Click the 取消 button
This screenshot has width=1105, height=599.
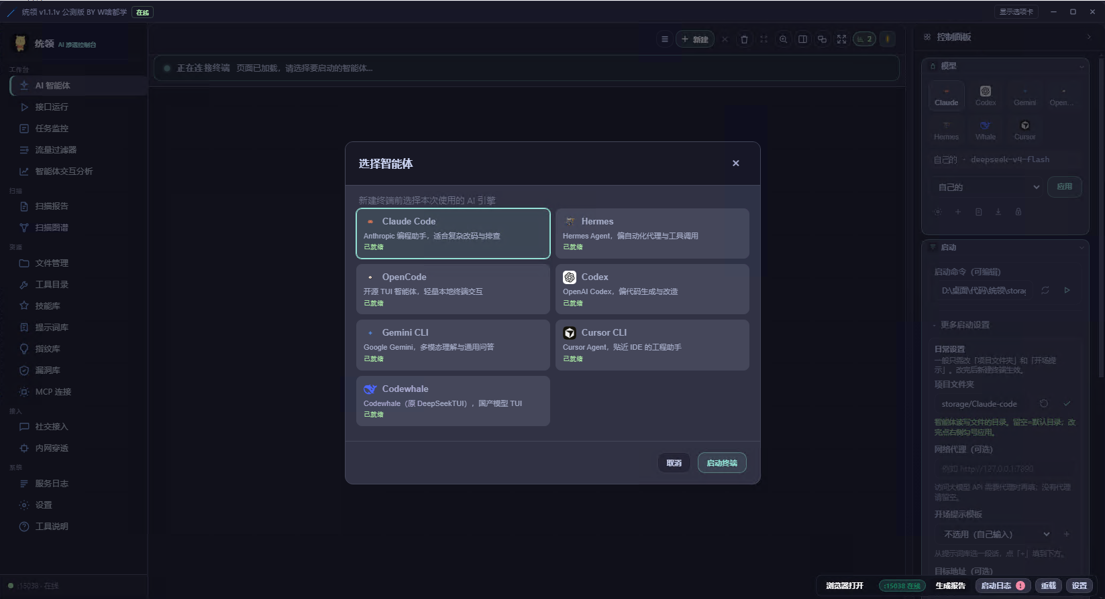674,463
